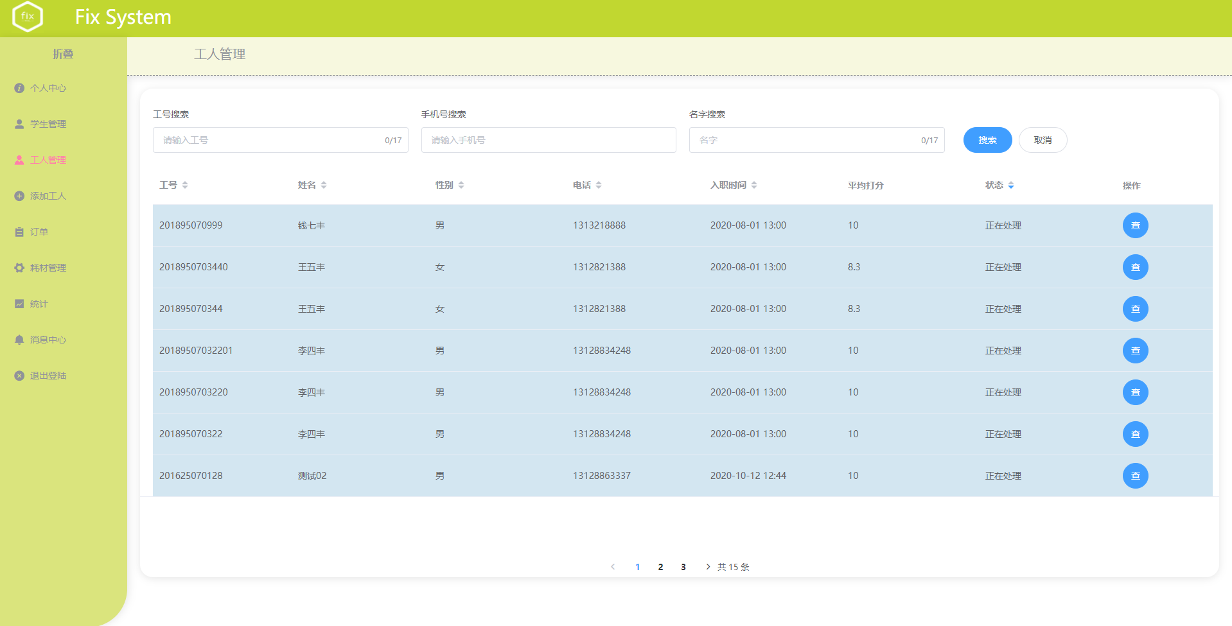Click the date 2020-10-12 12:44

click(x=748, y=476)
